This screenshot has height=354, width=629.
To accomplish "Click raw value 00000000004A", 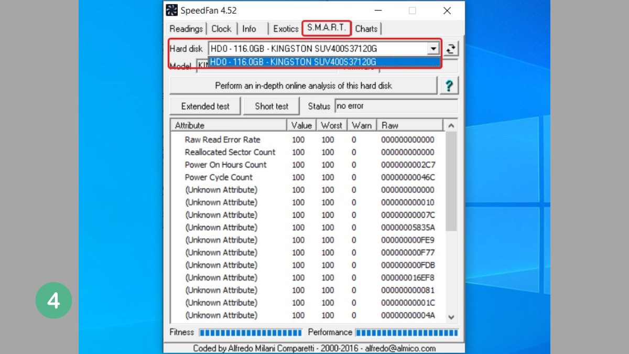I will click(x=408, y=316).
